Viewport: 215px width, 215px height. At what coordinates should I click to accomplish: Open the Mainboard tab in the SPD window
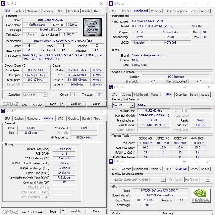coord(141,95)
